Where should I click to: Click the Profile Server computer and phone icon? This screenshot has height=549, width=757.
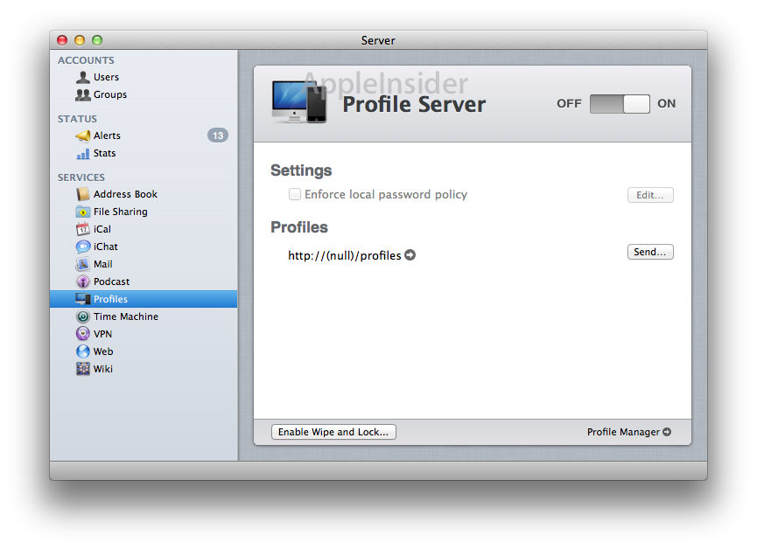tap(299, 101)
